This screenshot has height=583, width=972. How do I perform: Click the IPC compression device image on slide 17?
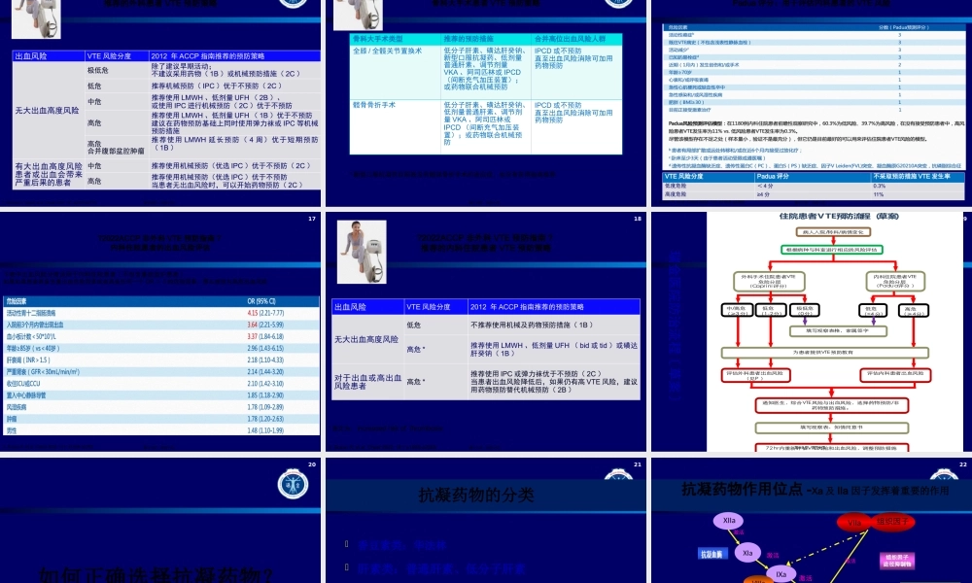[36, 17]
